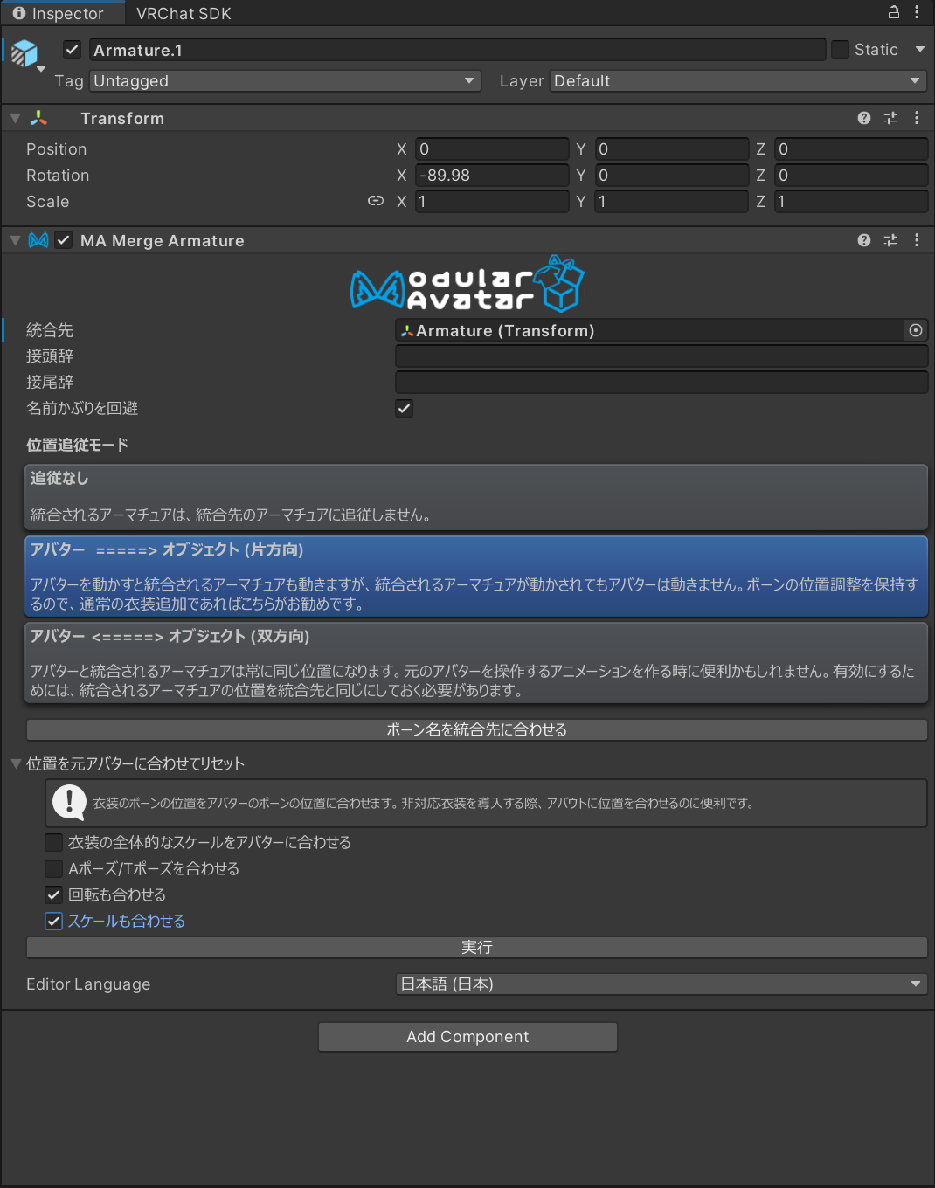Open MA Merge Armature context menu

tap(917, 240)
